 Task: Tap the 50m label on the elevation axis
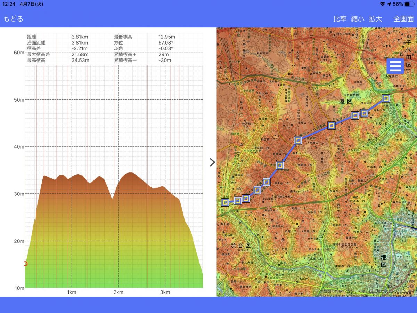19,100
